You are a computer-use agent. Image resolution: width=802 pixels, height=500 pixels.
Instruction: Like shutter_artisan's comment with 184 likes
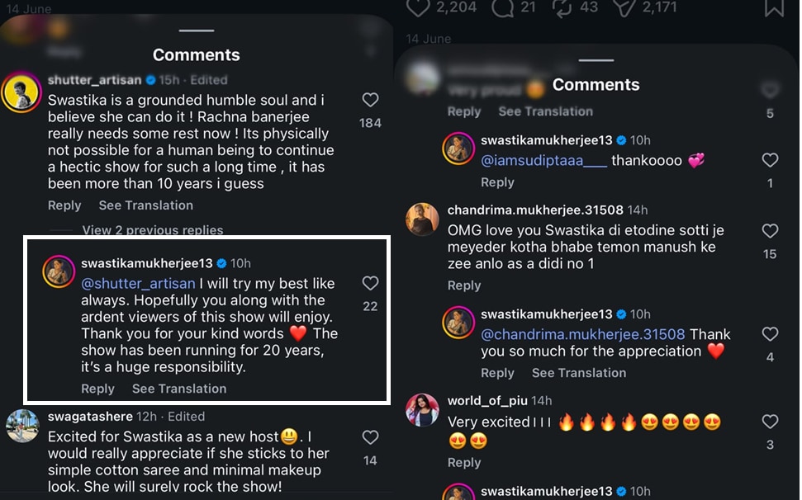[370, 100]
